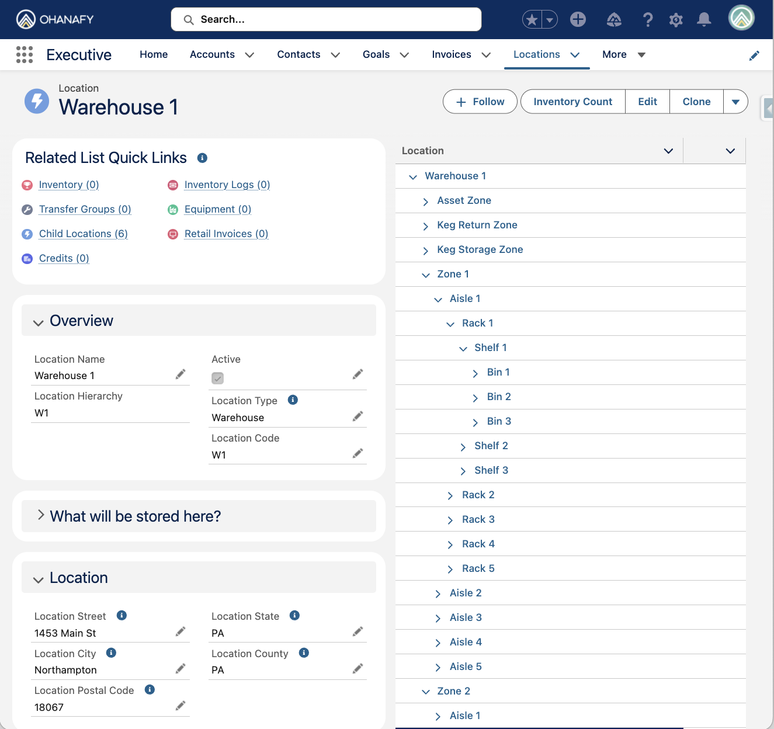Edit Location Name using its pencil icon
This screenshot has height=729, width=774.
coord(180,374)
